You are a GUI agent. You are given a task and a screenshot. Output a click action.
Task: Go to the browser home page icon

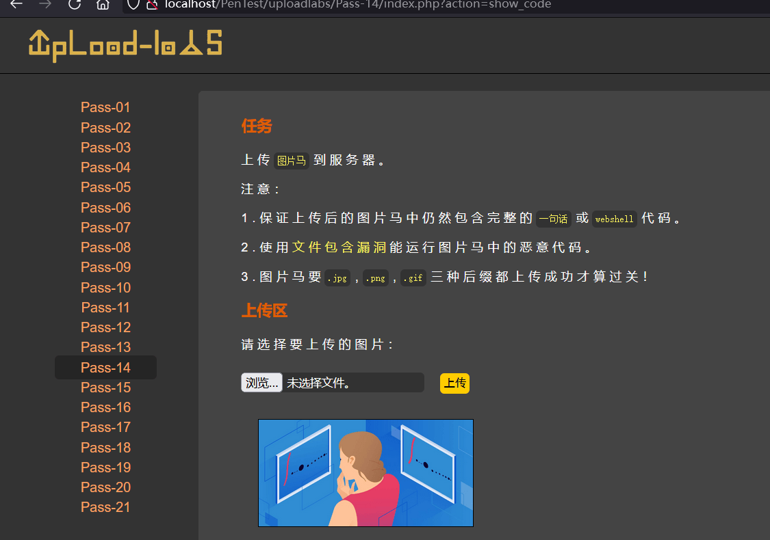pos(103,4)
